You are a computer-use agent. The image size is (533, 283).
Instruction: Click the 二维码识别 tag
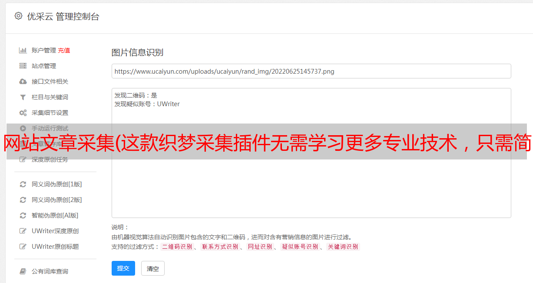coord(177,247)
